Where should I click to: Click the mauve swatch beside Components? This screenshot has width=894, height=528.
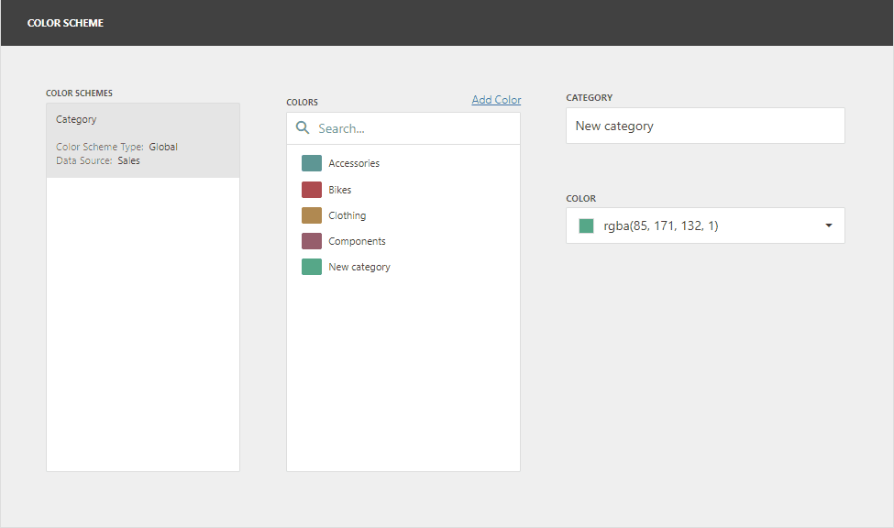[311, 240]
